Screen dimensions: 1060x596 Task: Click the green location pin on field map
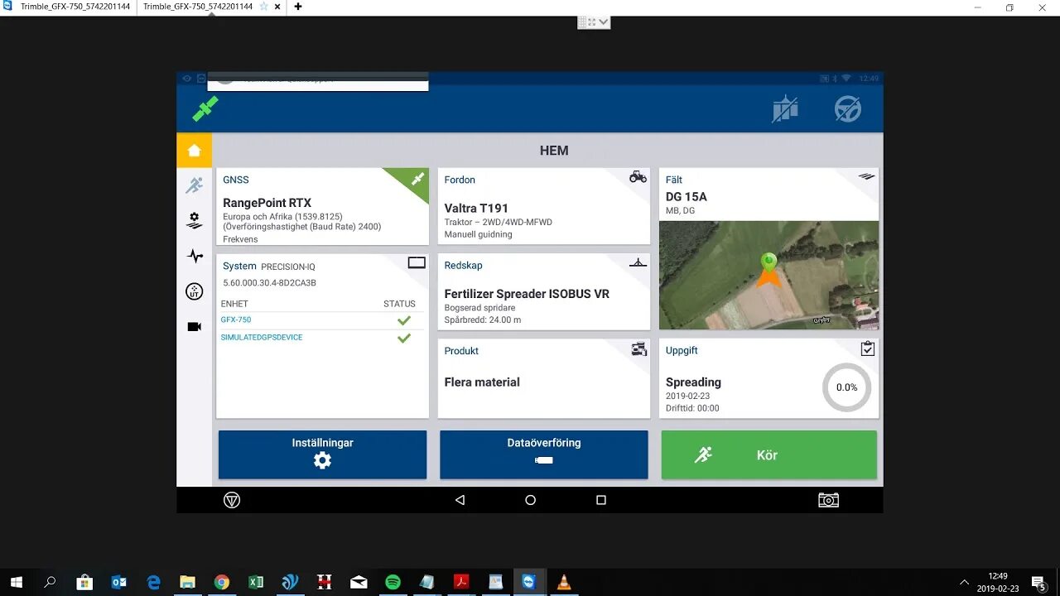pos(769,263)
